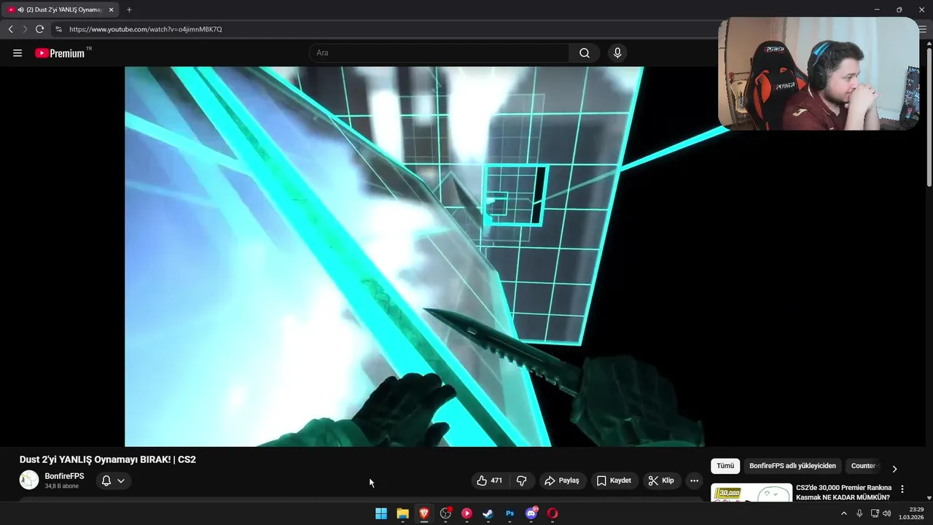
Task: Open CS2'de 30,000 Premier video title
Action: pos(843,492)
